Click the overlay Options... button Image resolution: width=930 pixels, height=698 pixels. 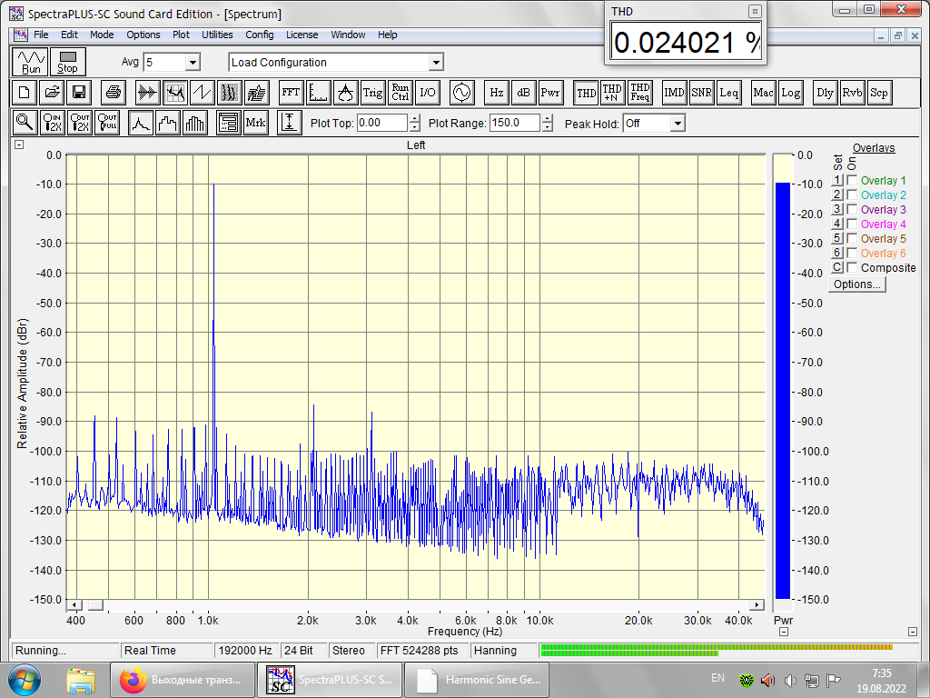click(857, 284)
